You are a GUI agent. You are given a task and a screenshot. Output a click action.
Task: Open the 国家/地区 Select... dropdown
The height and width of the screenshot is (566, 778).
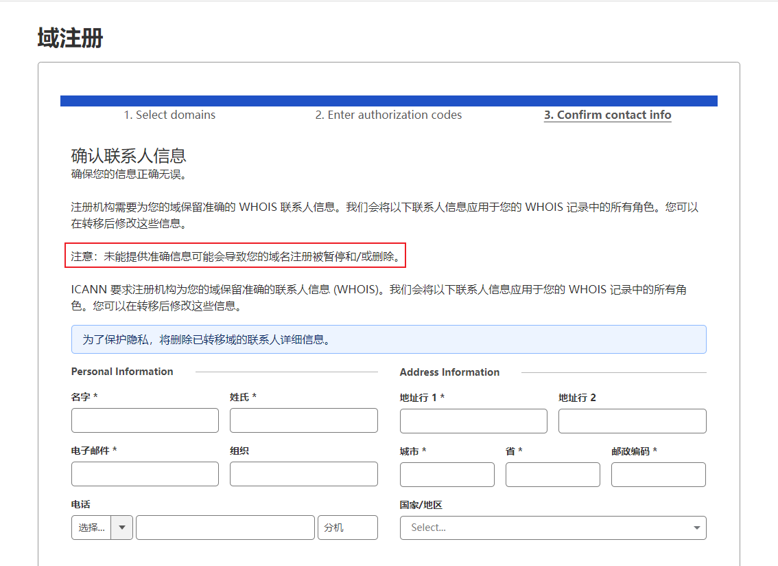click(553, 528)
